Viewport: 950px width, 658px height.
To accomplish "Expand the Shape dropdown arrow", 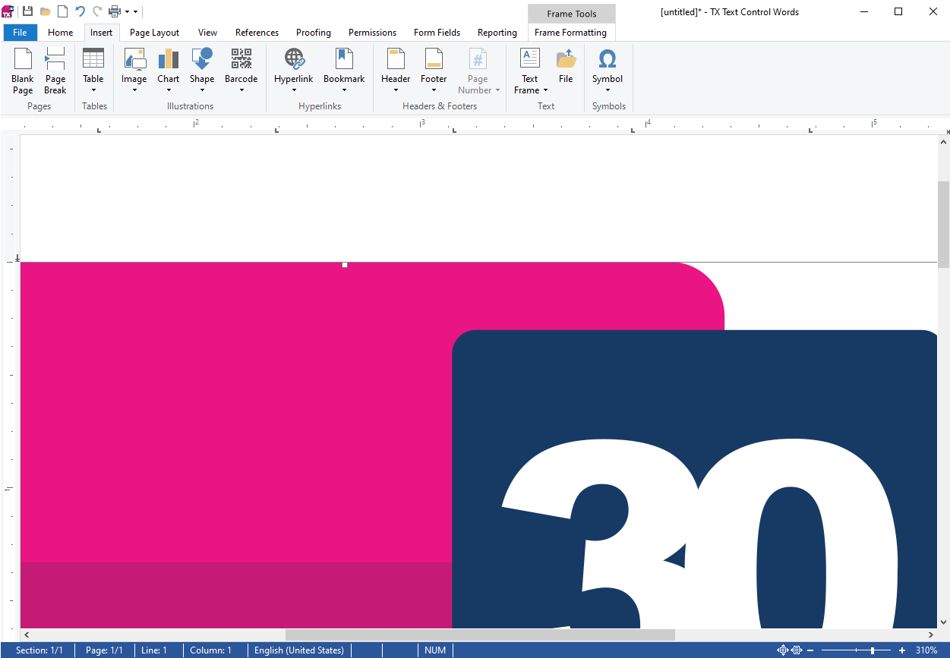I will 202,90.
